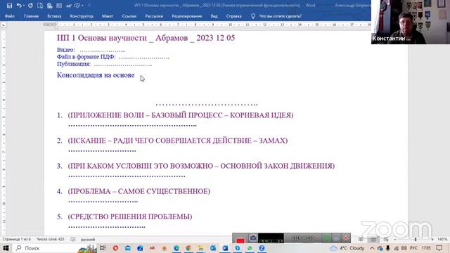Image resolution: width=450 pixels, height=253 pixels.
Task: Click the zoom slider handle in status bar
Action: [416, 239]
